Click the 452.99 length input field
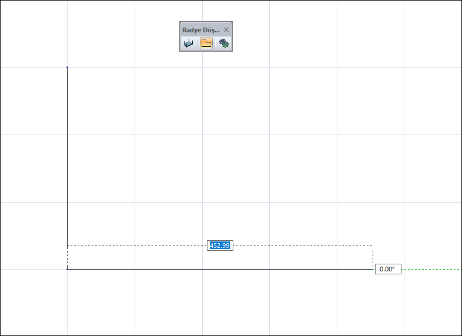The width and height of the screenshot is (462, 336). (220, 246)
